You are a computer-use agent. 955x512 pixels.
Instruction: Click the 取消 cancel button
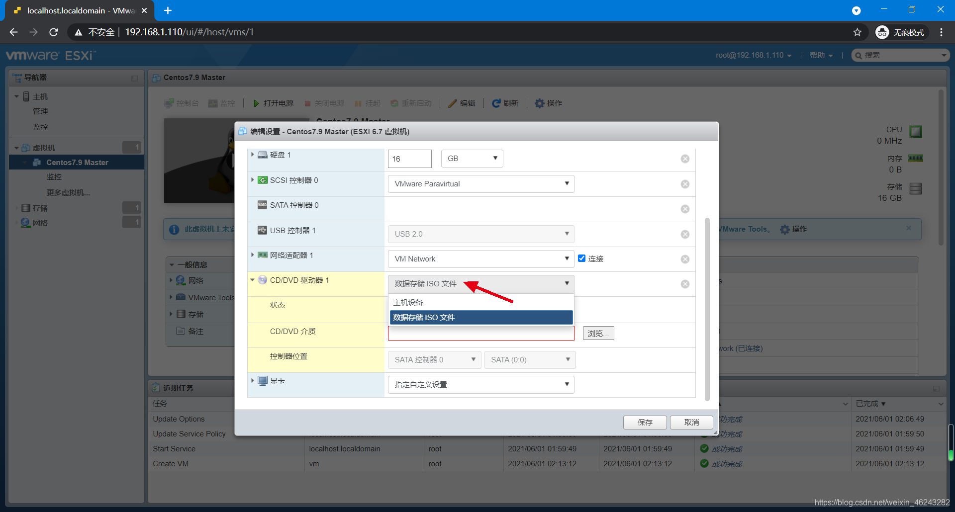click(x=691, y=423)
